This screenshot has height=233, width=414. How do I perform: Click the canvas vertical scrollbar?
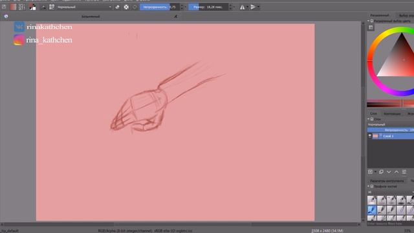[363, 121]
